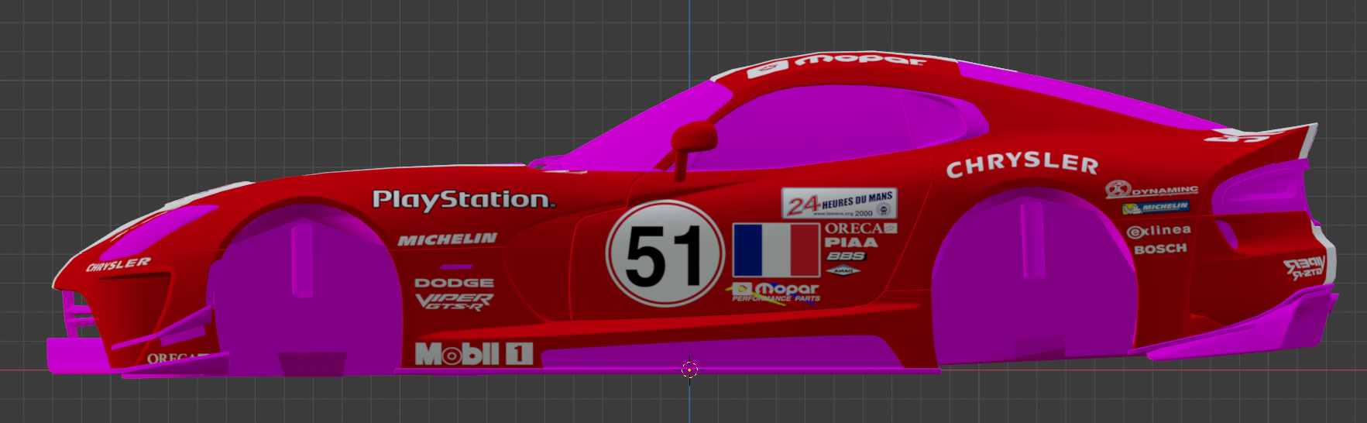Click the Mobil 1 logo on the sill
1367x423 pixels.
(473, 354)
